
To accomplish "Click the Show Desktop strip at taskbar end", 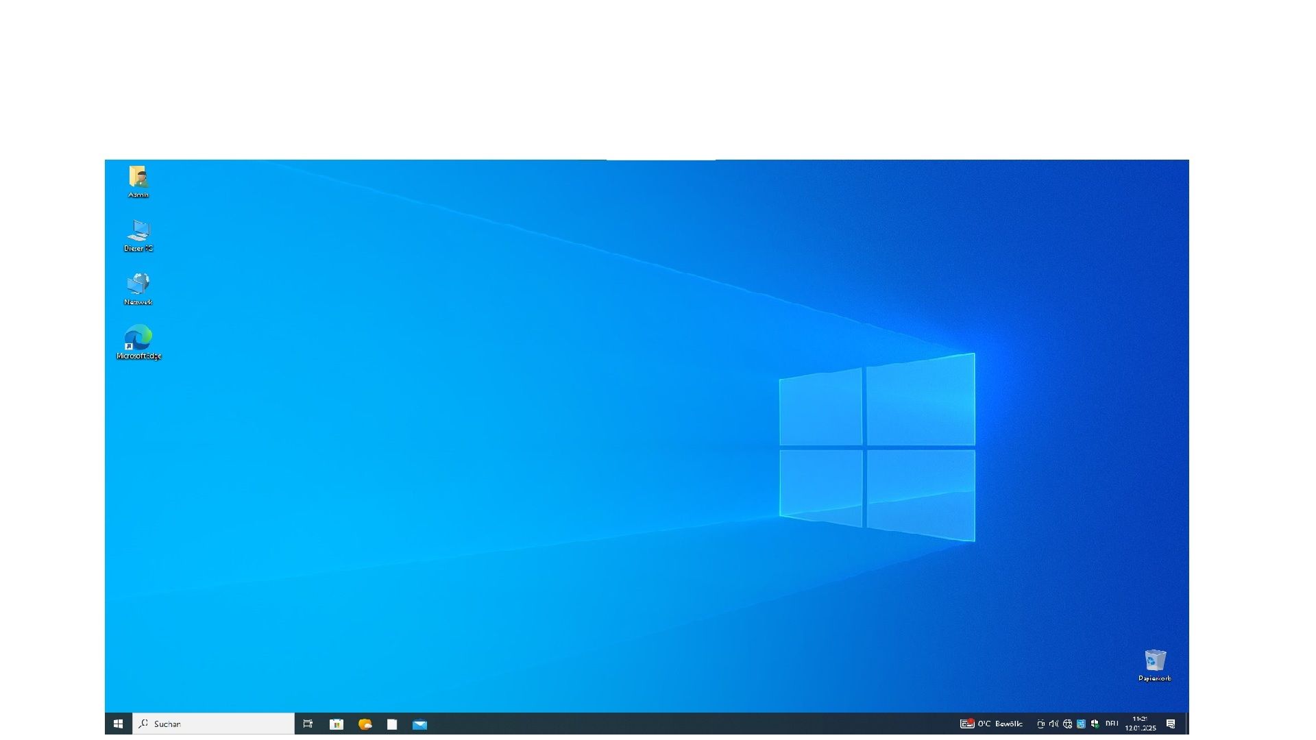I will click(1187, 724).
